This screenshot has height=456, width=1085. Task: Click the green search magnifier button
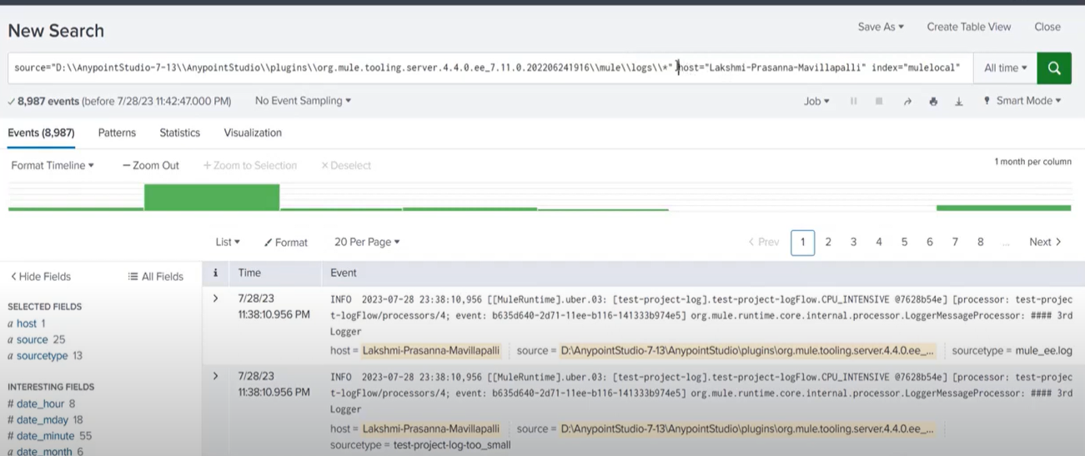1054,68
